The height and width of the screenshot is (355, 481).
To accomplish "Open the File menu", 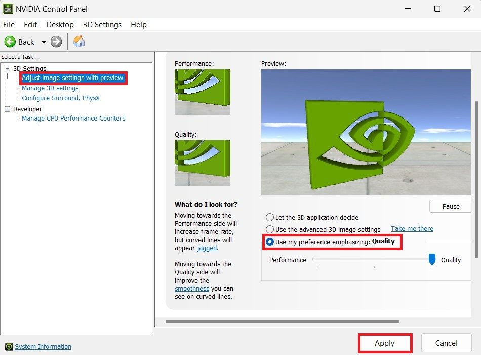I will (9, 24).
